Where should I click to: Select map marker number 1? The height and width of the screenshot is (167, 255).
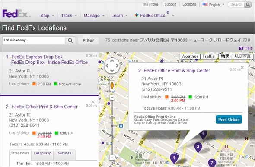[x=174, y=158]
